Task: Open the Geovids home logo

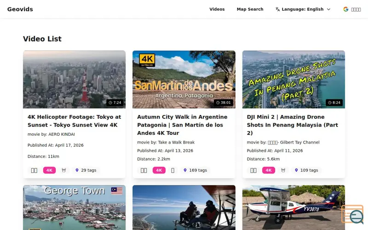Action: 20,9
